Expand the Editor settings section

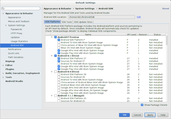(x=3, y=65)
